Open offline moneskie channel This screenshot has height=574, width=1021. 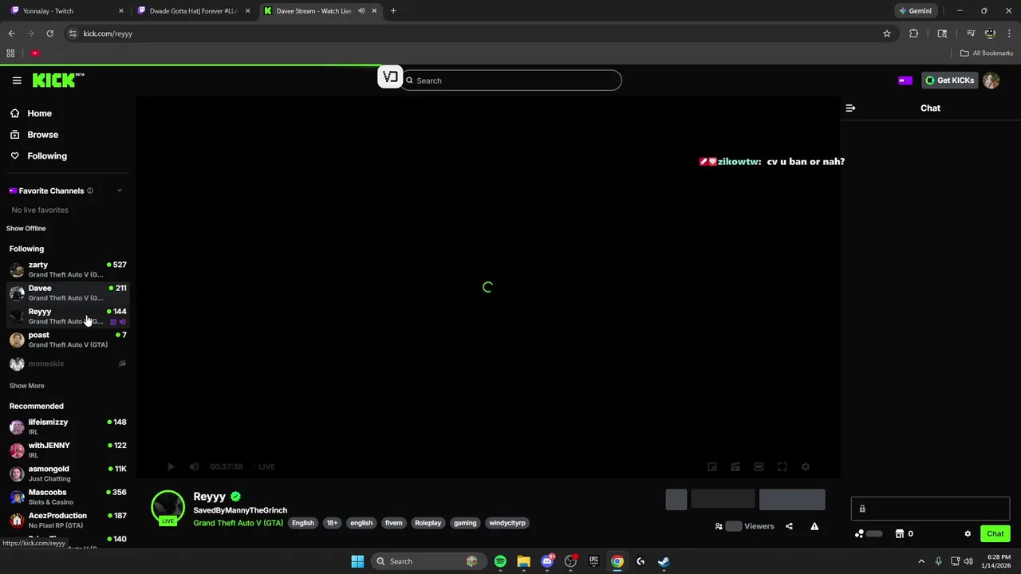[x=68, y=364]
